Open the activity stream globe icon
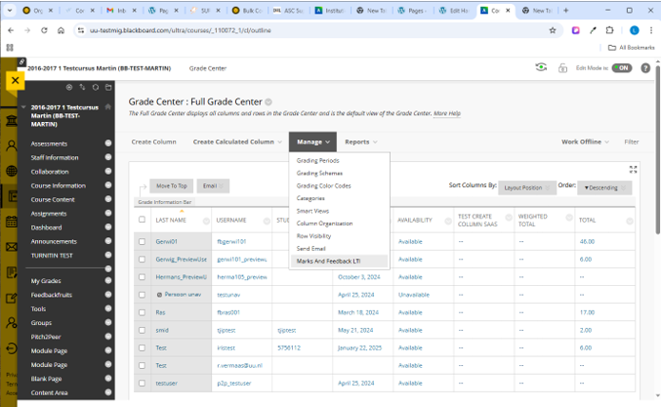The height and width of the screenshot is (407, 661). [x=12, y=171]
